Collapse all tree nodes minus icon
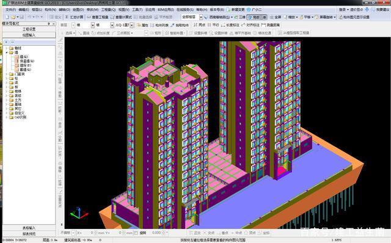 pyautogui.click(x=12, y=42)
